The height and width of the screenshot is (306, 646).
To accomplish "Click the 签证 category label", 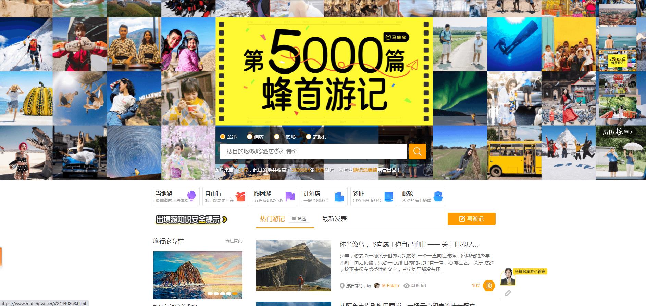I will pos(359,194).
